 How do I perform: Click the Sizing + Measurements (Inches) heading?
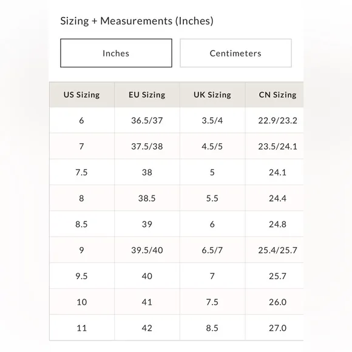pos(137,21)
